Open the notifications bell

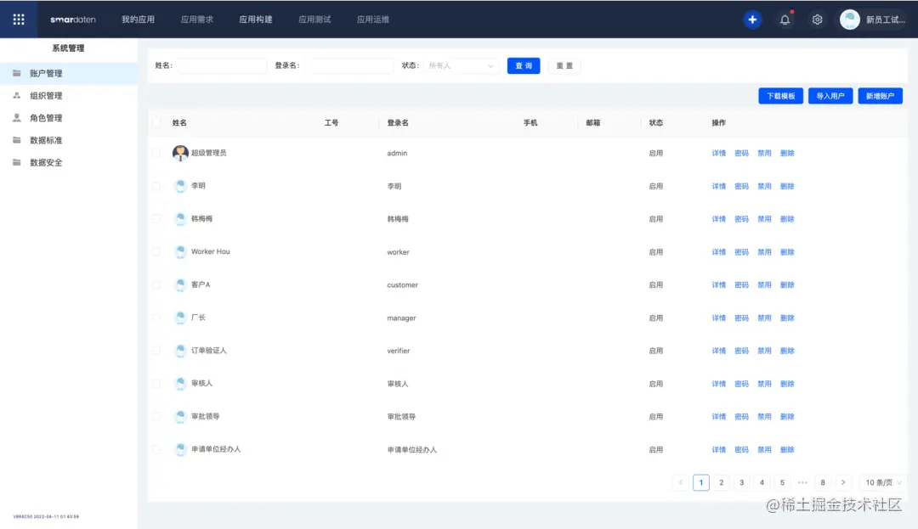785,19
